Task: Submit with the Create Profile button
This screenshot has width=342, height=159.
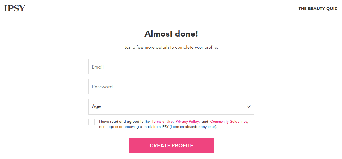Action: pos(171,146)
